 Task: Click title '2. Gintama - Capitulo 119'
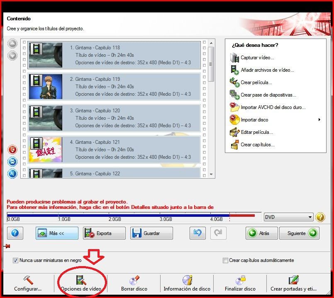point(95,79)
